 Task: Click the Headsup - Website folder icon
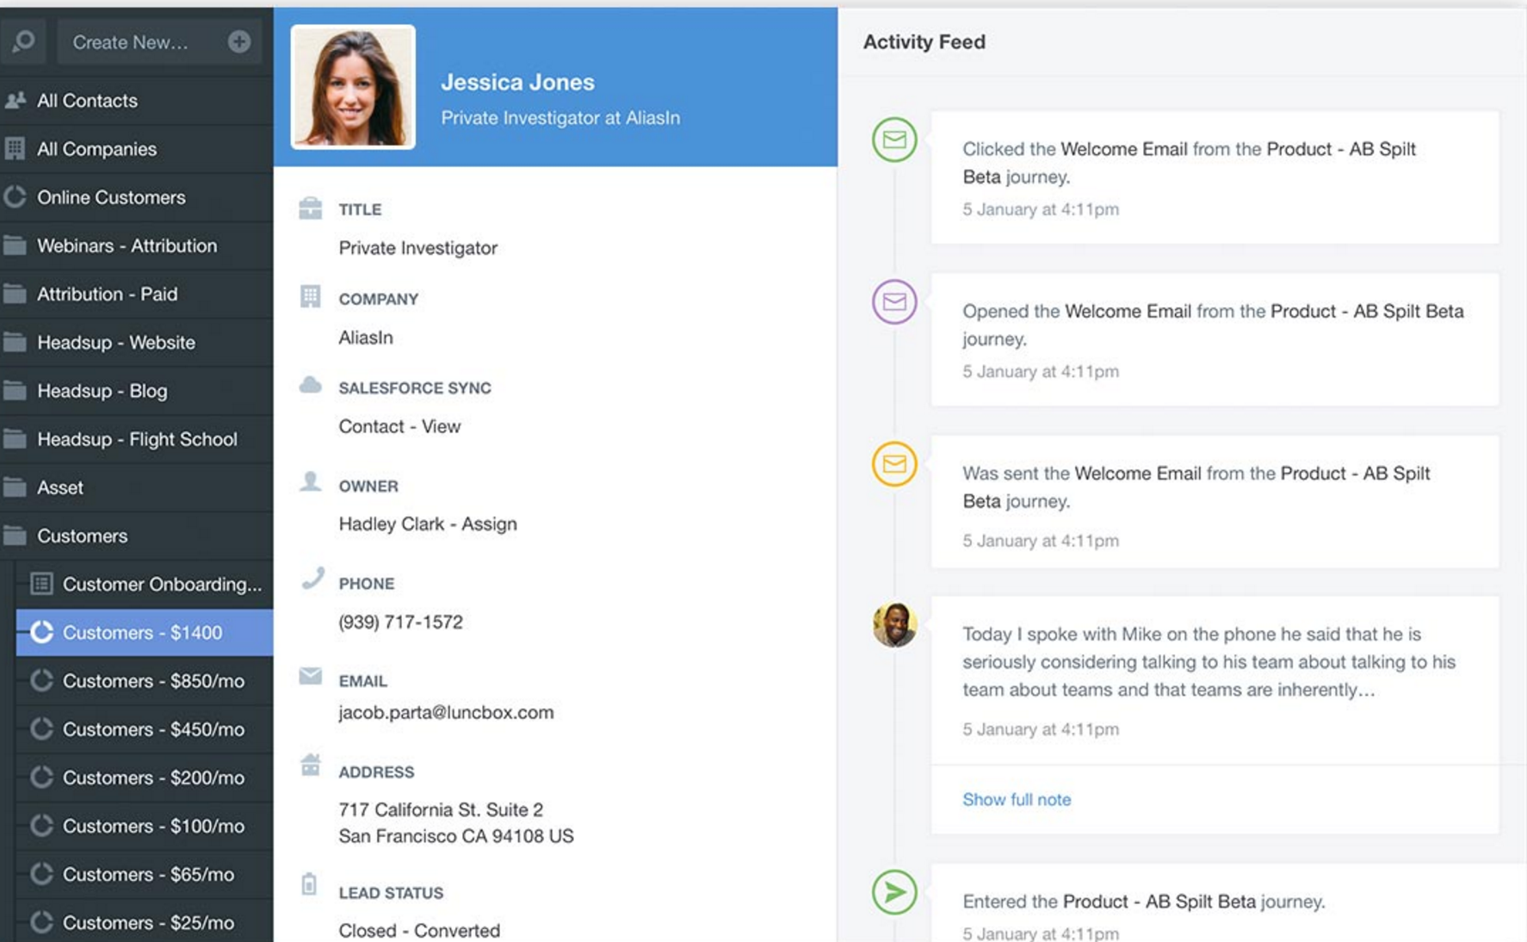point(15,342)
